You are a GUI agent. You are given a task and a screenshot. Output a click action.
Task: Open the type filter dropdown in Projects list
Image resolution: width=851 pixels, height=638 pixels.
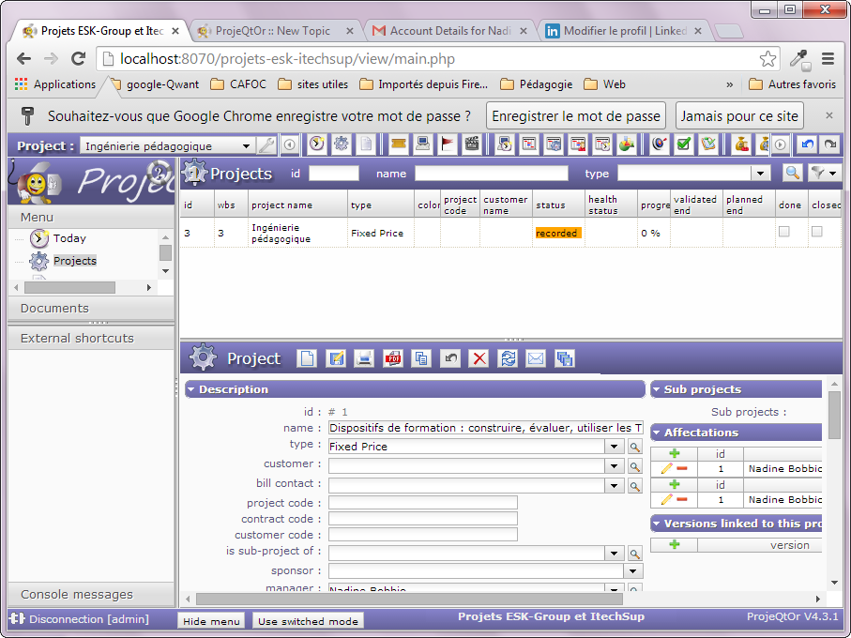point(761,174)
